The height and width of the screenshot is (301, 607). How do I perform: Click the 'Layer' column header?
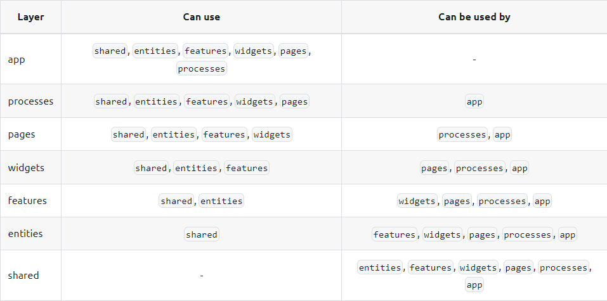[30, 17]
